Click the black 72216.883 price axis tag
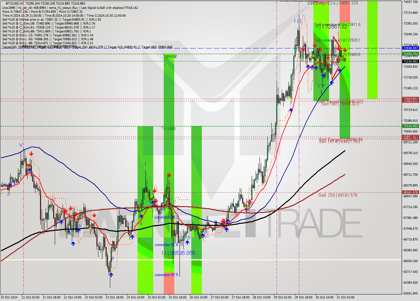Image resolution: width=420 pixels, height=301 pixels. coord(410,61)
